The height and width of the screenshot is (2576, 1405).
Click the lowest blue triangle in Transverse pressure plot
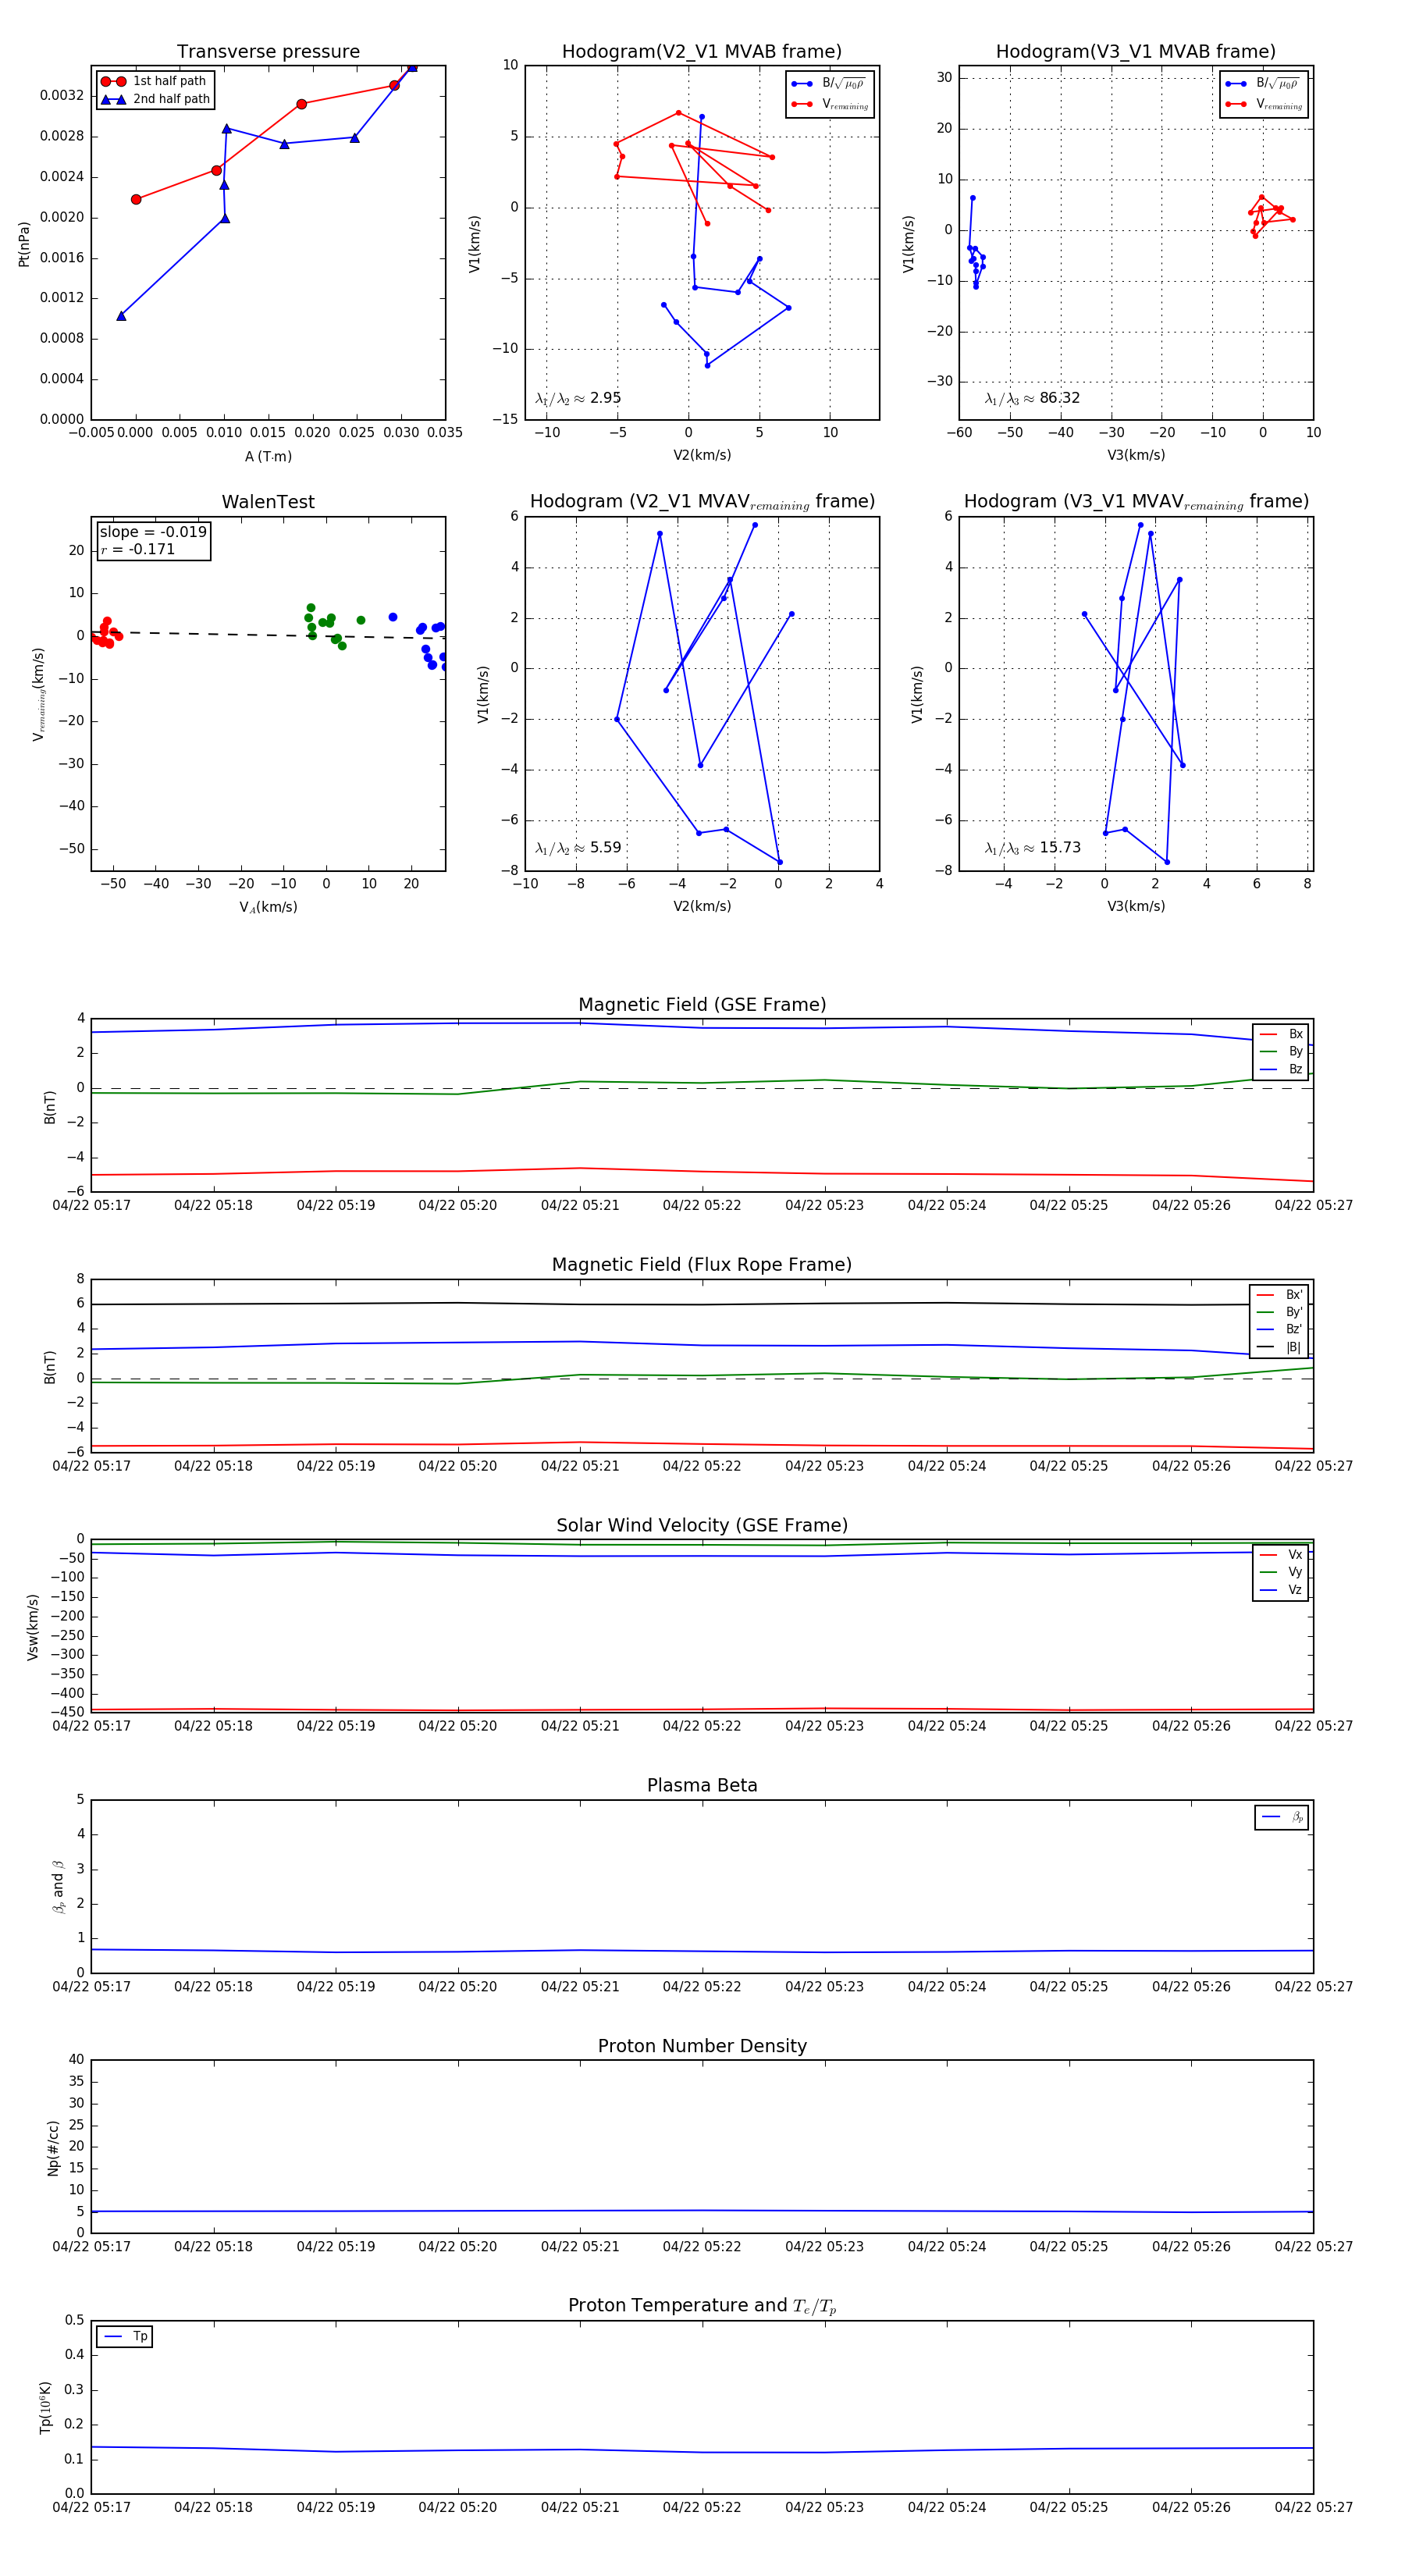pyautogui.click(x=121, y=316)
